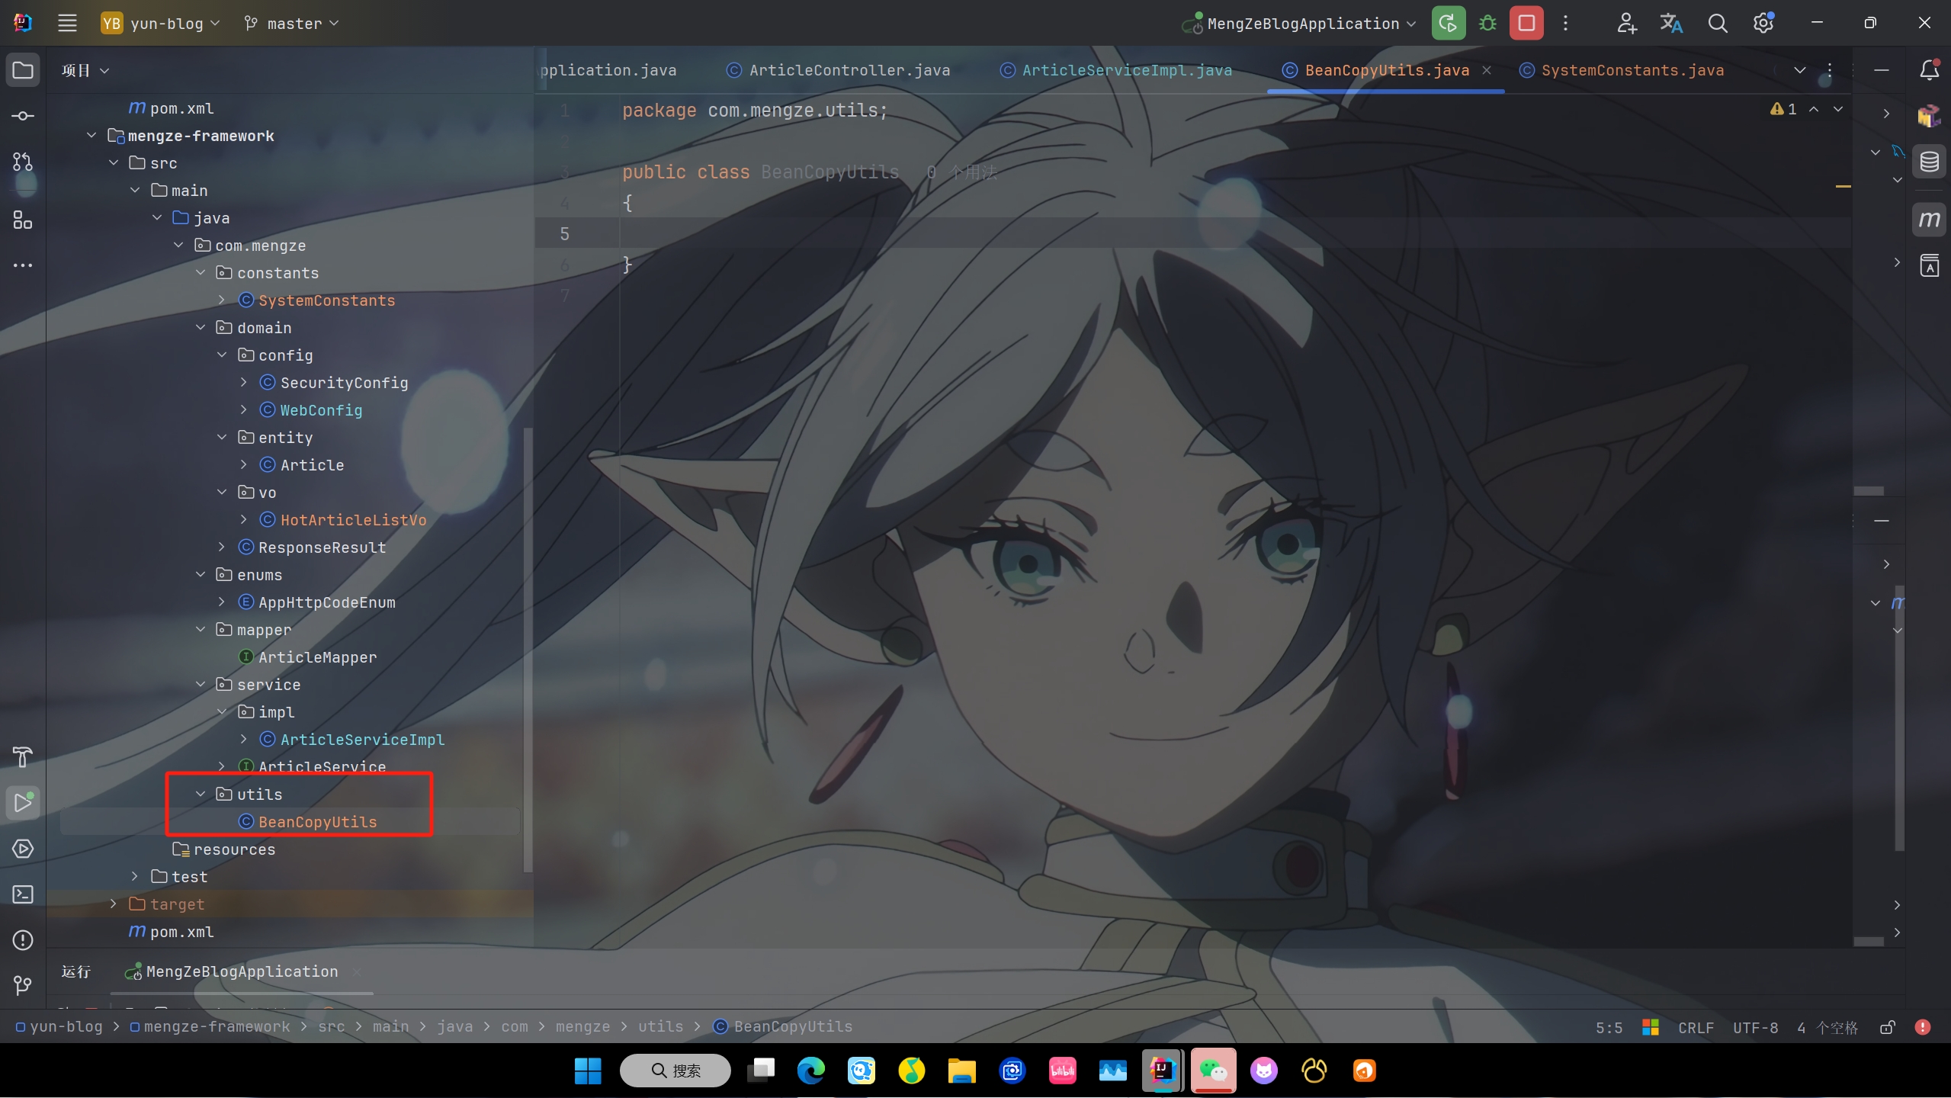Stop the running MengZeBlogApplication
The width and height of the screenshot is (1951, 1098).
pyautogui.click(x=1526, y=24)
